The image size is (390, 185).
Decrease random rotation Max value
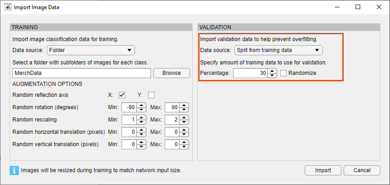tap(184, 110)
